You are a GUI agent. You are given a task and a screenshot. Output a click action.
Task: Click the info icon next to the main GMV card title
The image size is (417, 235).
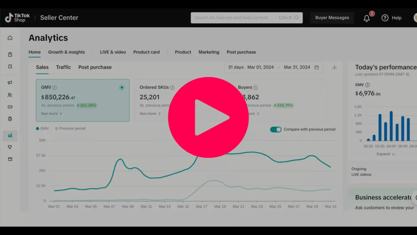coord(55,88)
